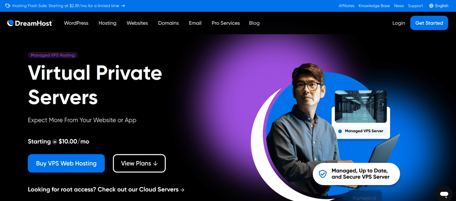This screenshot has width=456, height=201.
Task: Click the View Plans button
Action: coord(139,163)
